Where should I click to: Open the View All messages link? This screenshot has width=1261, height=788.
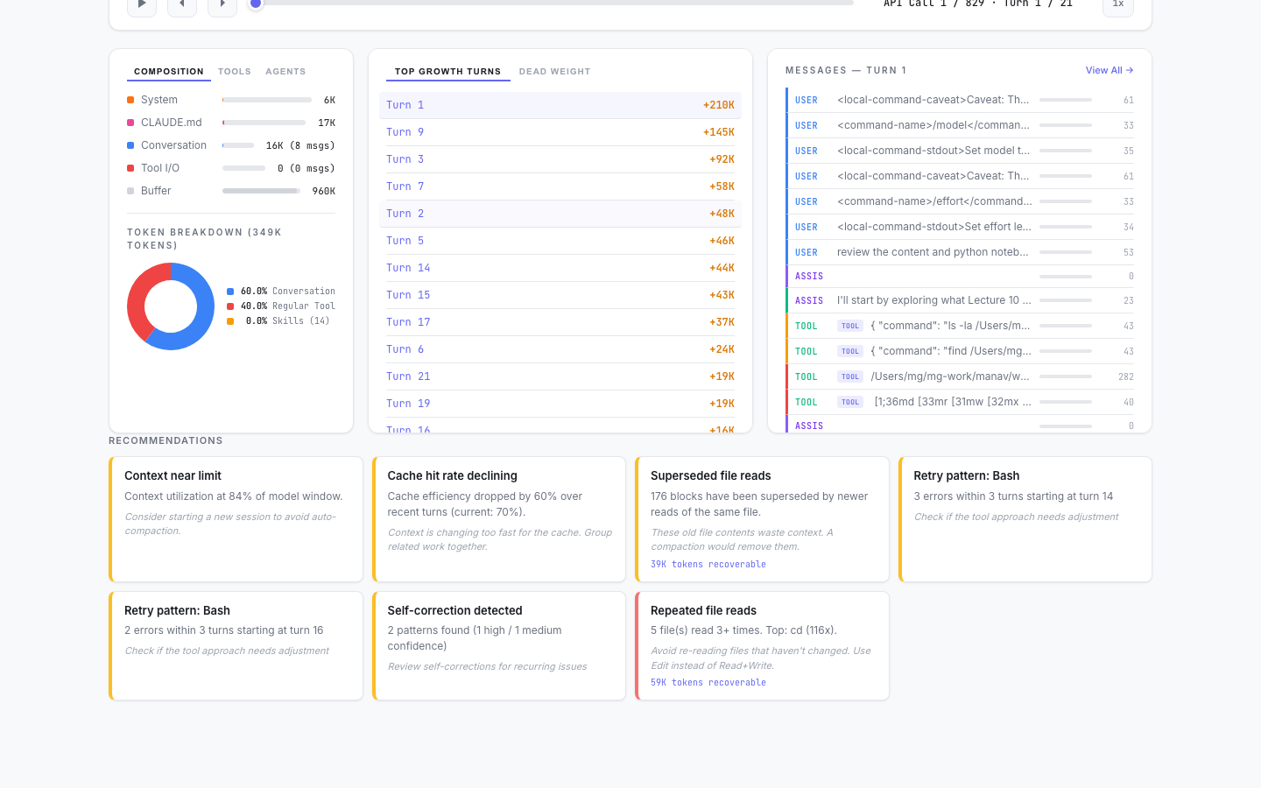click(x=1110, y=70)
